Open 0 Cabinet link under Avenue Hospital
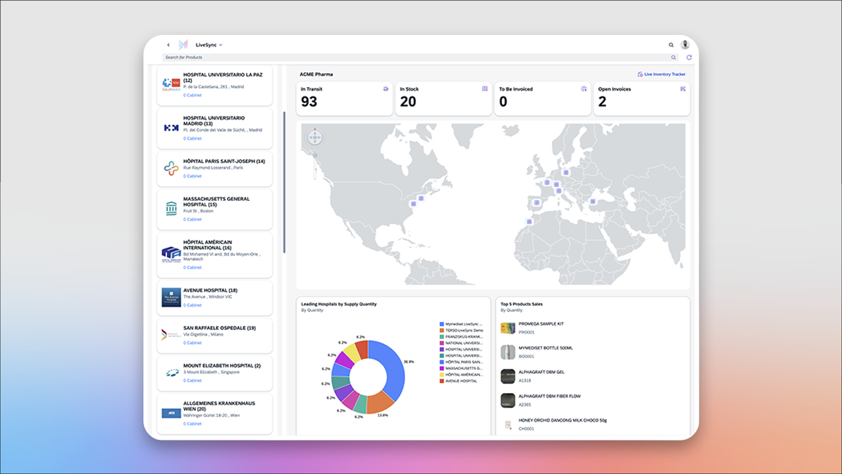This screenshot has height=474, width=842. (x=192, y=305)
